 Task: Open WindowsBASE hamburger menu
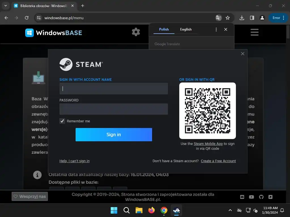point(255,32)
